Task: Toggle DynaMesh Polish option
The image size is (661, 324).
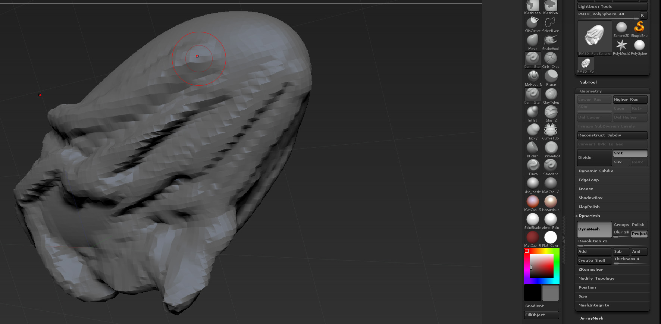Action: tap(639, 225)
